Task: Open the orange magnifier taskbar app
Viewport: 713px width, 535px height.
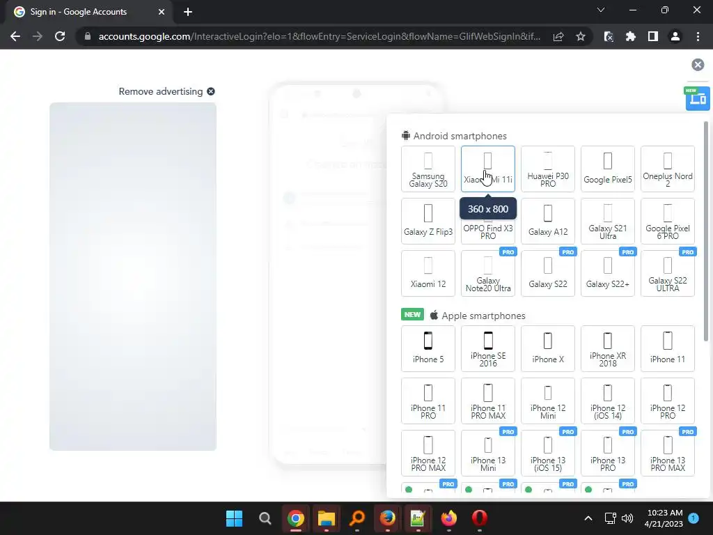Action: click(357, 518)
